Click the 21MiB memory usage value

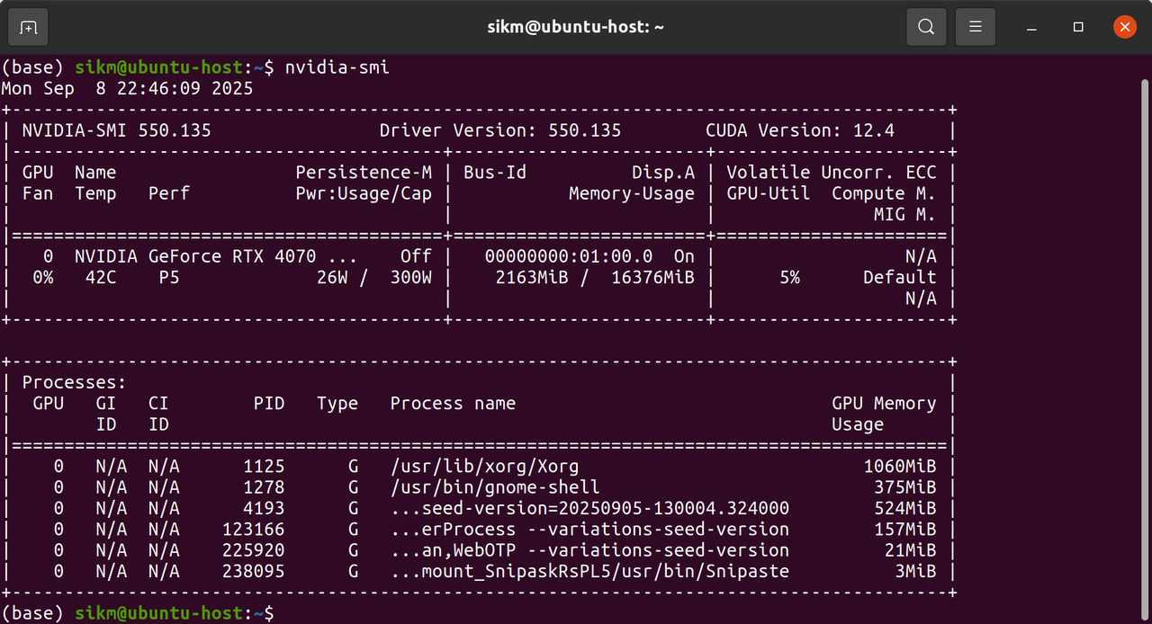click(911, 550)
